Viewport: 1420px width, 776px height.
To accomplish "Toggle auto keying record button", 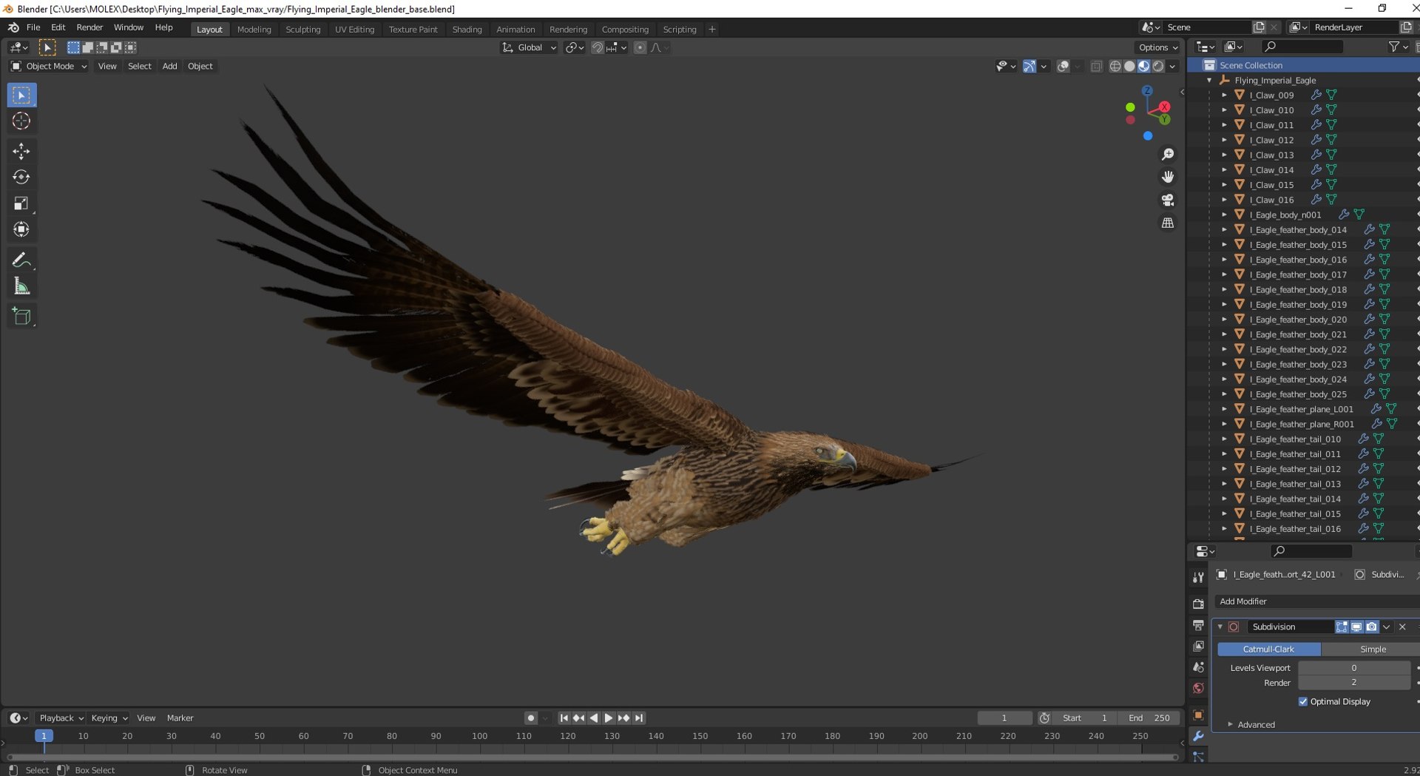I will (x=530, y=718).
